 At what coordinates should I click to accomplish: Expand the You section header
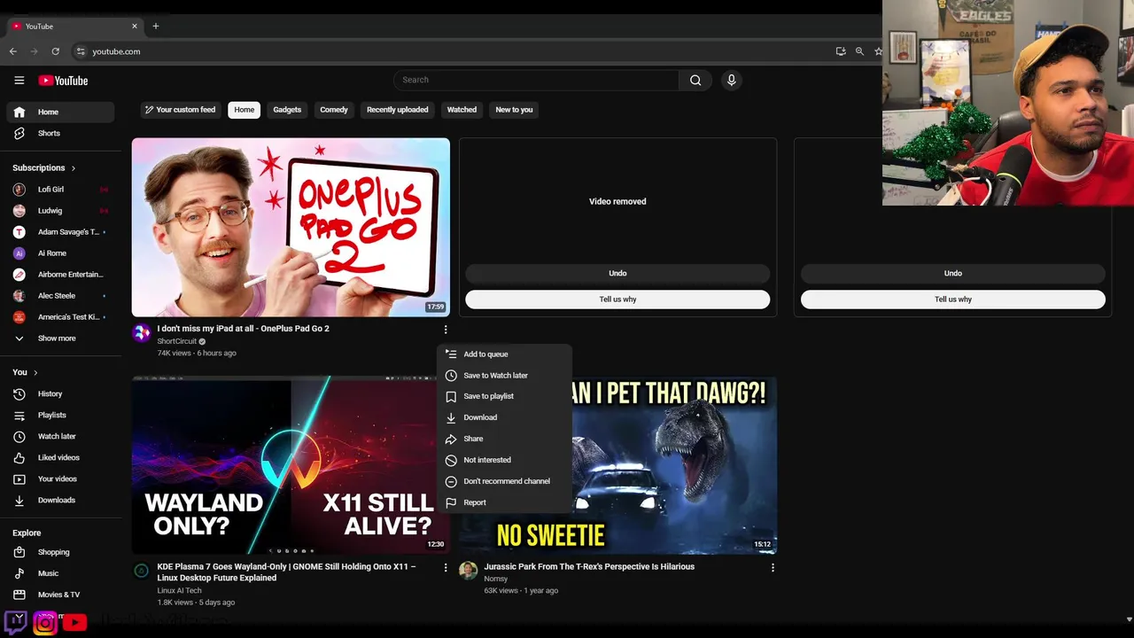click(25, 372)
